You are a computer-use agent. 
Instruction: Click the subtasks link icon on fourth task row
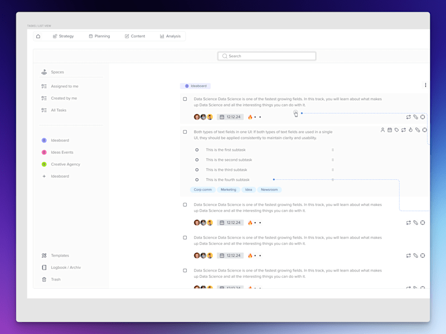tap(415, 256)
